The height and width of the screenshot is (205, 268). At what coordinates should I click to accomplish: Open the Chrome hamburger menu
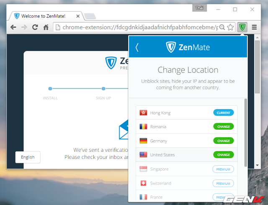(254, 27)
